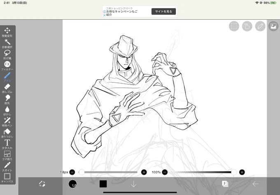Viewport: 280px width, 195px height.
Task: Increase brush thickness with plus button
Action: coord(144,172)
